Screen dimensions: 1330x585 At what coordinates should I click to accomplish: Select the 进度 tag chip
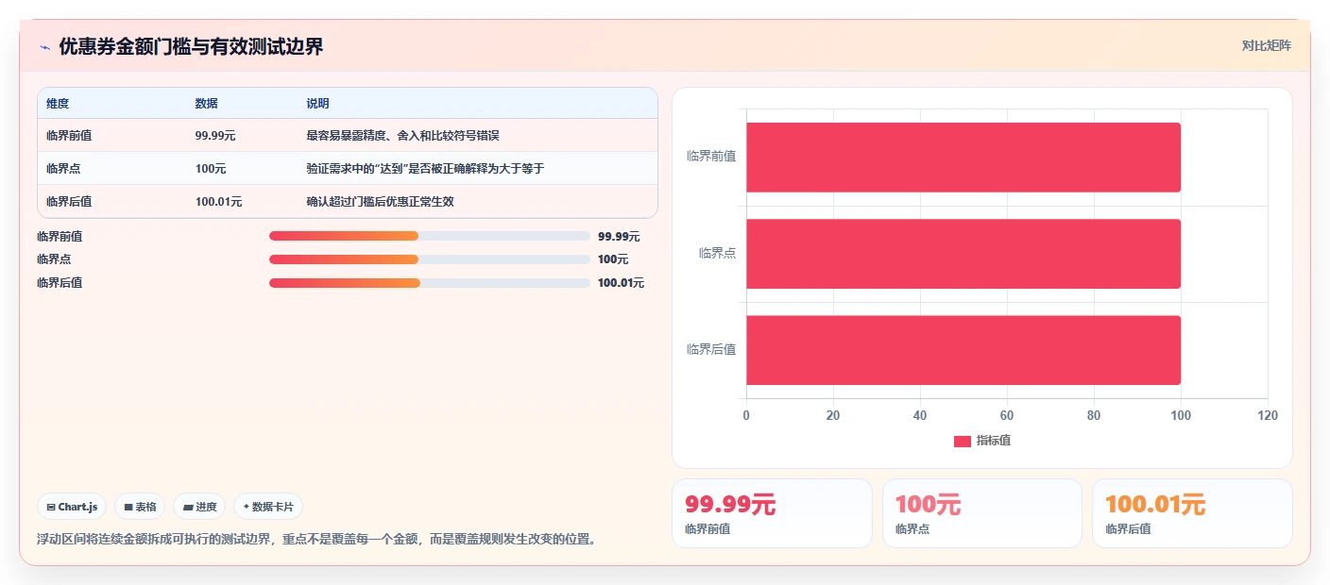click(199, 507)
